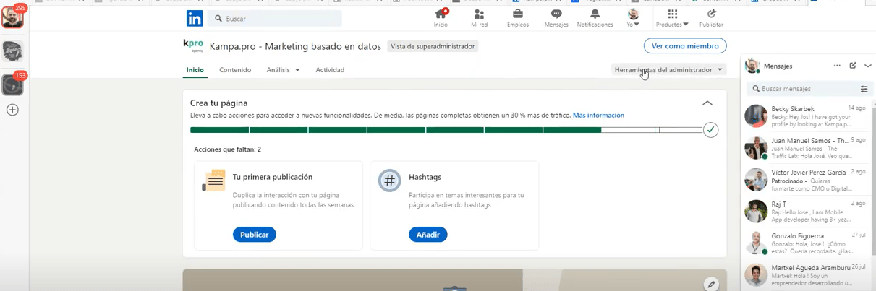This screenshot has width=876, height=291.
Task: Click the page completion progress bar
Action: [446, 130]
